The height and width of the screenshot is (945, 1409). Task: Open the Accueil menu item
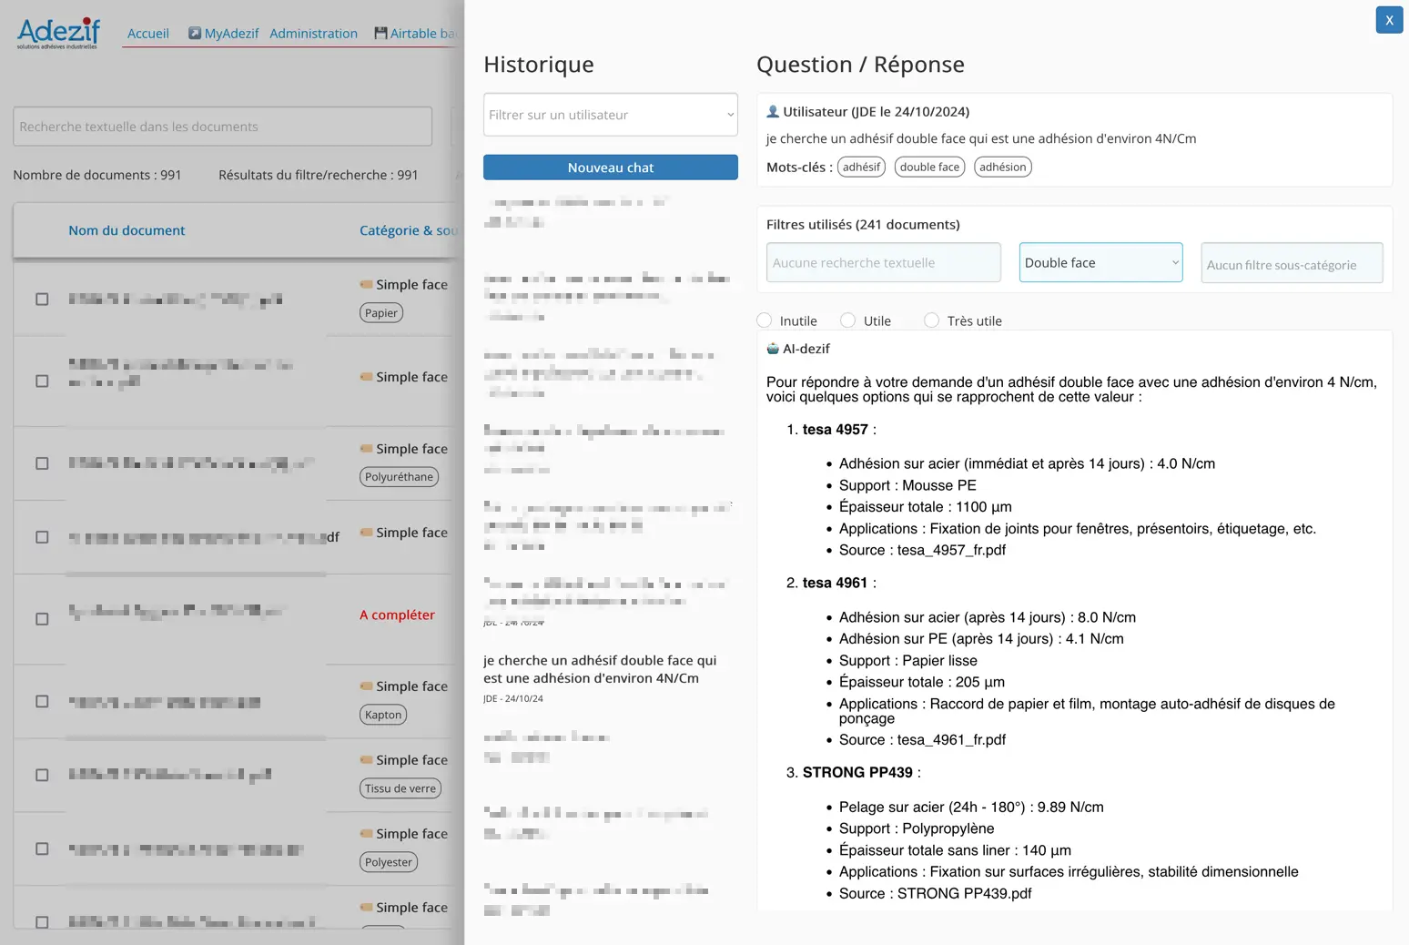[x=147, y=34]
